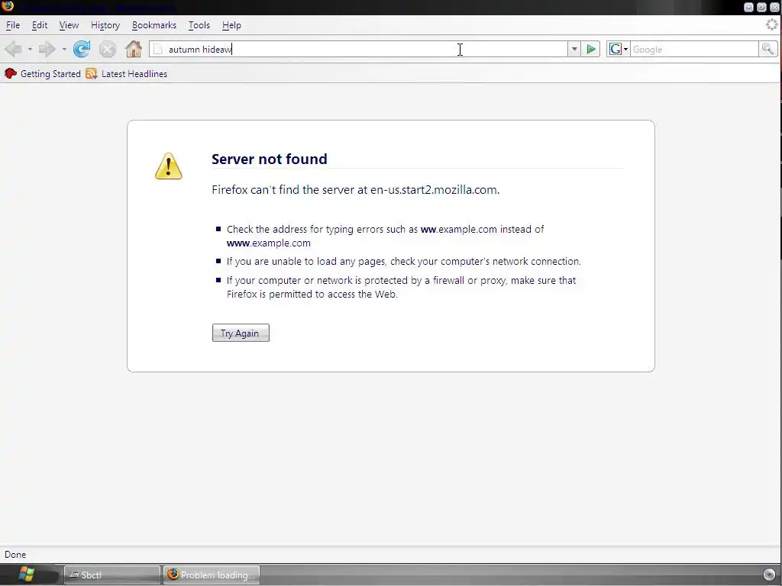Open the Google search engine selector
782x586 pixels.
(619, 50)
